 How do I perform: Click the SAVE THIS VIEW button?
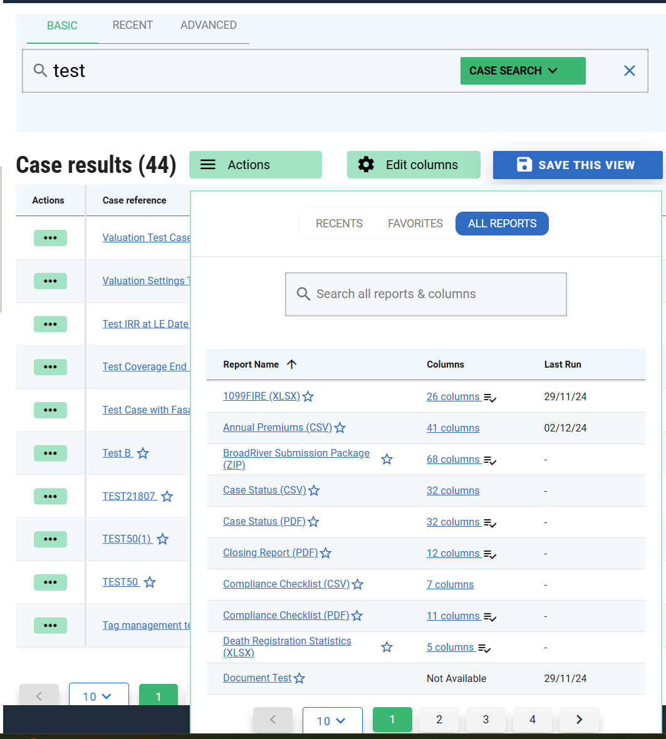tap(577, 165)
